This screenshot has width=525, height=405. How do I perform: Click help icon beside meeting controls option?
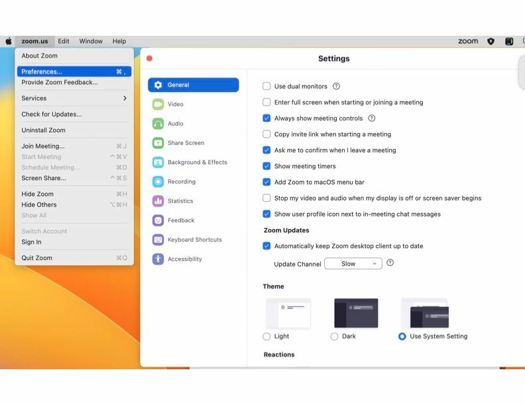coord(372,118)
